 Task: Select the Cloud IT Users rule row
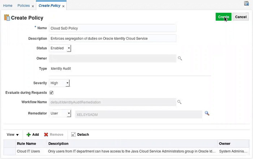29,151
